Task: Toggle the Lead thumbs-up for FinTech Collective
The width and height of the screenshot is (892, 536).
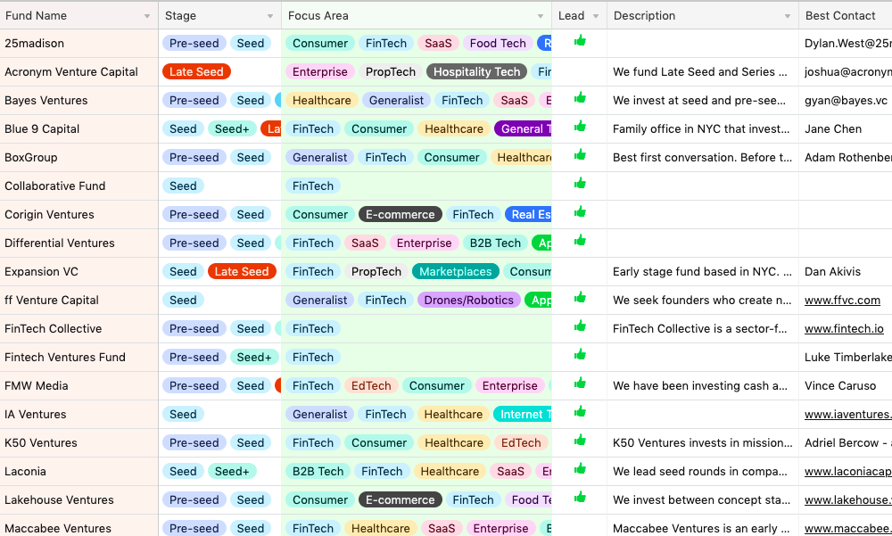Action: coord(580,326)
